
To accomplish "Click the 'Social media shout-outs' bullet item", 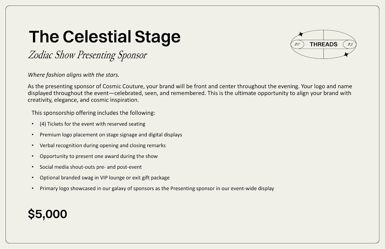I will click(x=91, y=167).
